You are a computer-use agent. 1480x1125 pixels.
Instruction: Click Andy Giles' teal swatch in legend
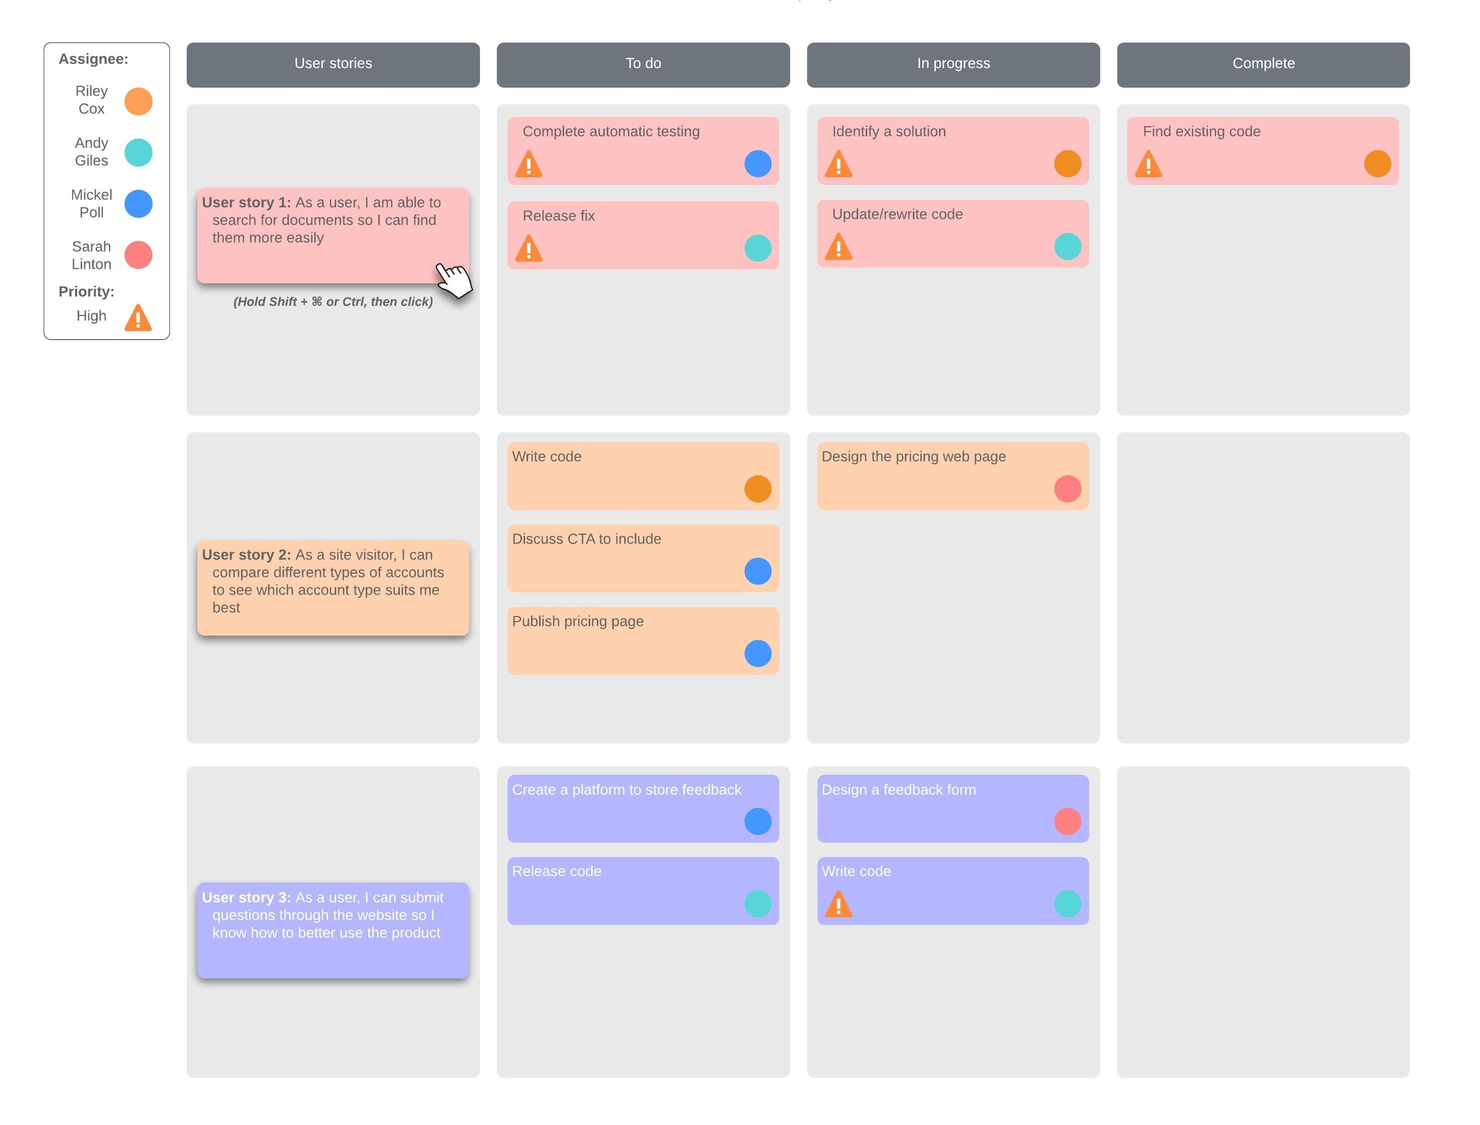[138, 153]
